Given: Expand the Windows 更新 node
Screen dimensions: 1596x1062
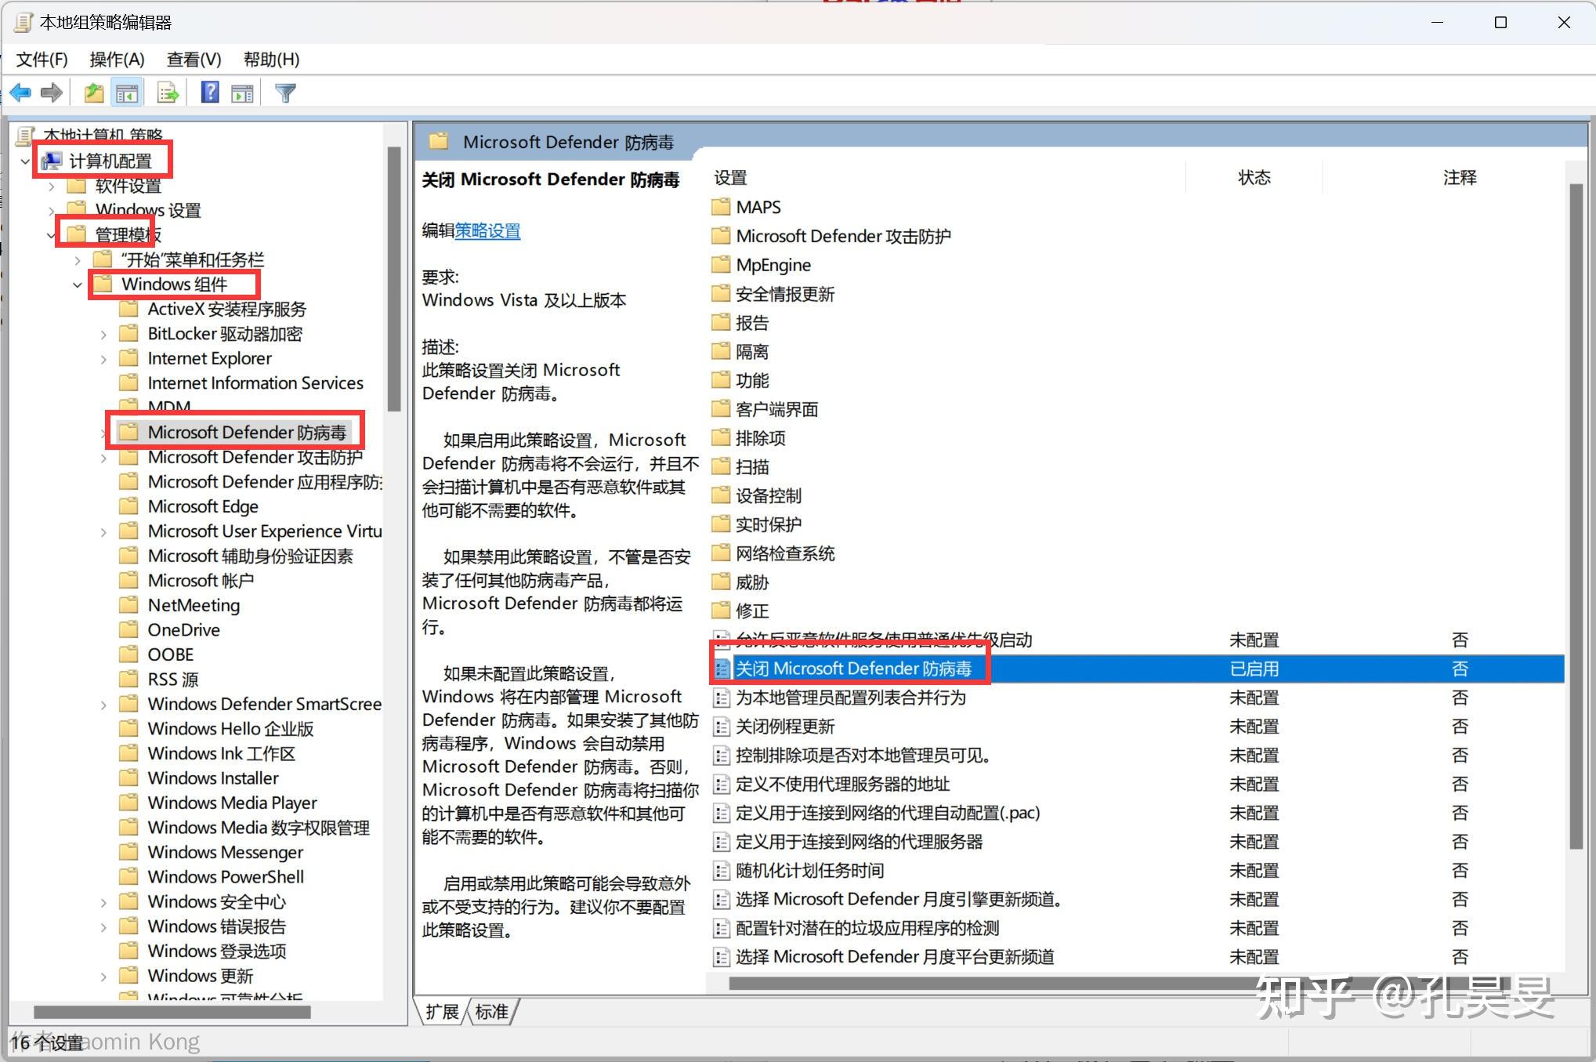Looking at the screenshot, I should point(103,977).
